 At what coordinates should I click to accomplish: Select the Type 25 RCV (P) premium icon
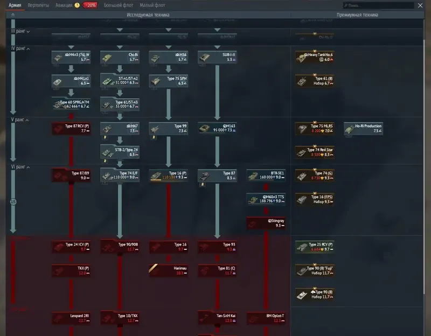tap(302, 247)
